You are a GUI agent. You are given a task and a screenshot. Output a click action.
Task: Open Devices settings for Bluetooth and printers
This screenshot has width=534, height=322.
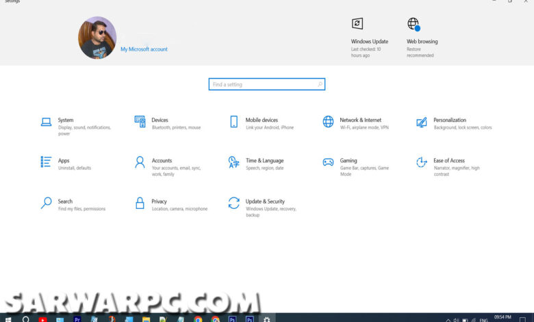pyautogui.click(x=168, y=123)
